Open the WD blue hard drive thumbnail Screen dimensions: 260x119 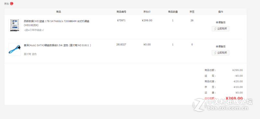pos(15,25)
